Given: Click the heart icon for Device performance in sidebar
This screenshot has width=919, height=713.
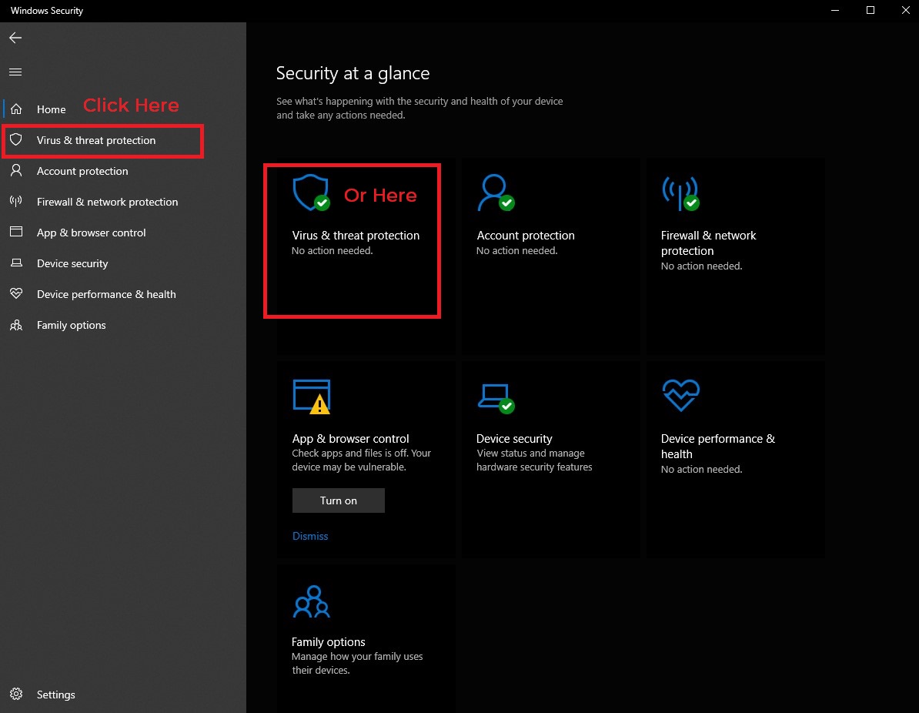Looking at the screenshot, I should [16, 293].
